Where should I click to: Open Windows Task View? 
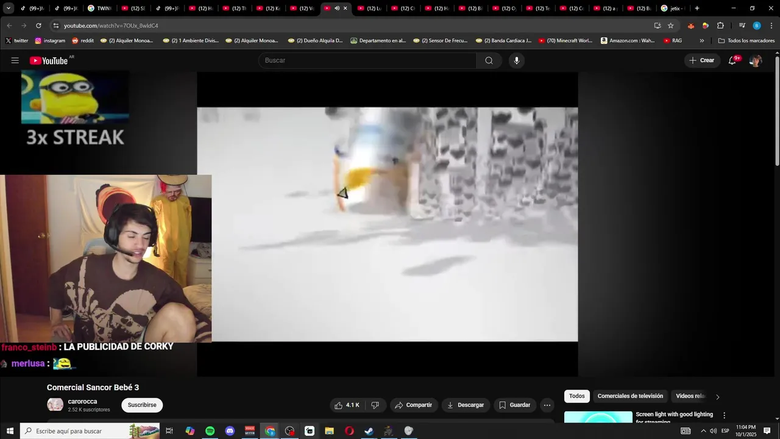tap(169, 431)
